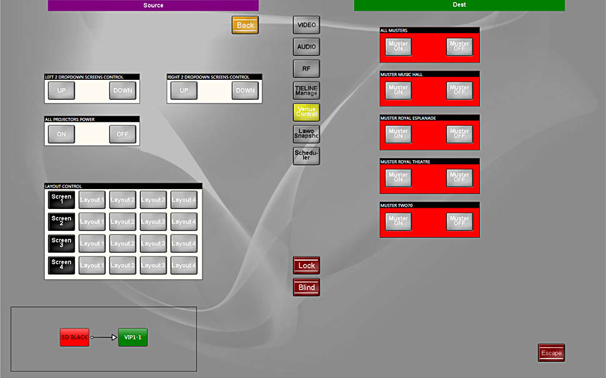Image resolution: width=606 pixels, height=378 pixels.
Task: Raise the left 2 dropdown screens with UP
Action: 61,90
